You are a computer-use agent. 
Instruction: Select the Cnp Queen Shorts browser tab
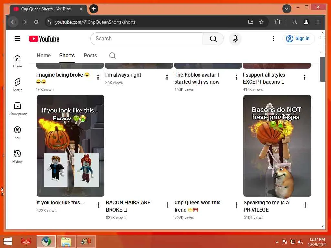[48, 9]
